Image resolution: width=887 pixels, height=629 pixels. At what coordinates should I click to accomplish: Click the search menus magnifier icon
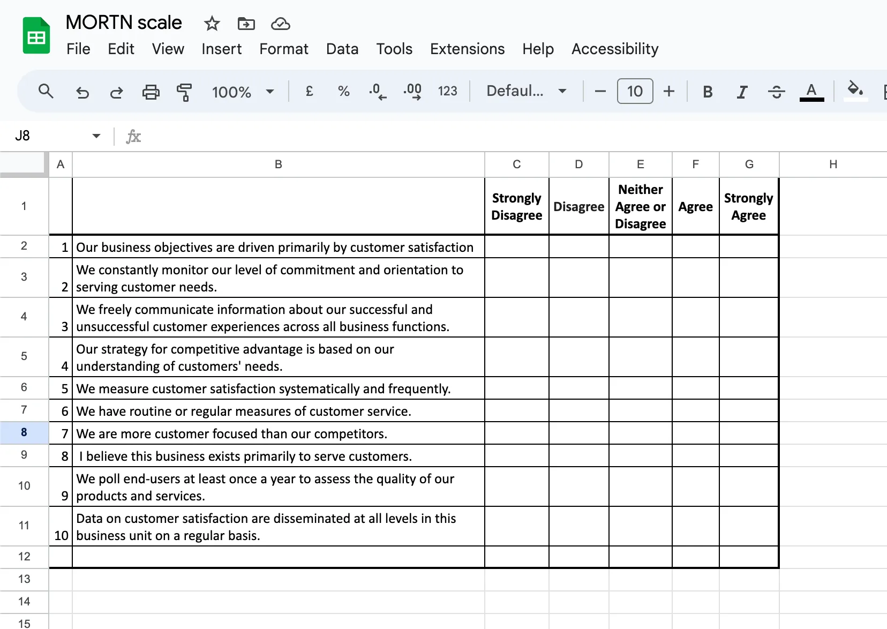coord(46,92)
